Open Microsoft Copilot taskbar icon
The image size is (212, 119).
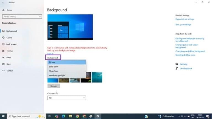point(57,116)
